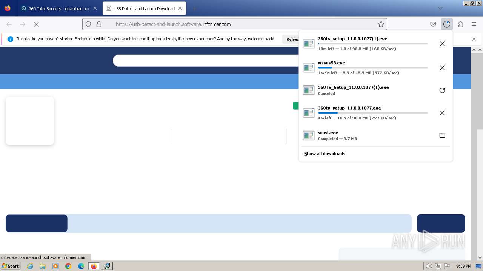Open the Firefox application menu
Image resolution: width=483 pixels, height=271 pixels.
474,24
